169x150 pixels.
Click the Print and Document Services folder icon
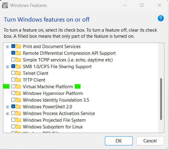tap(18, 47)
